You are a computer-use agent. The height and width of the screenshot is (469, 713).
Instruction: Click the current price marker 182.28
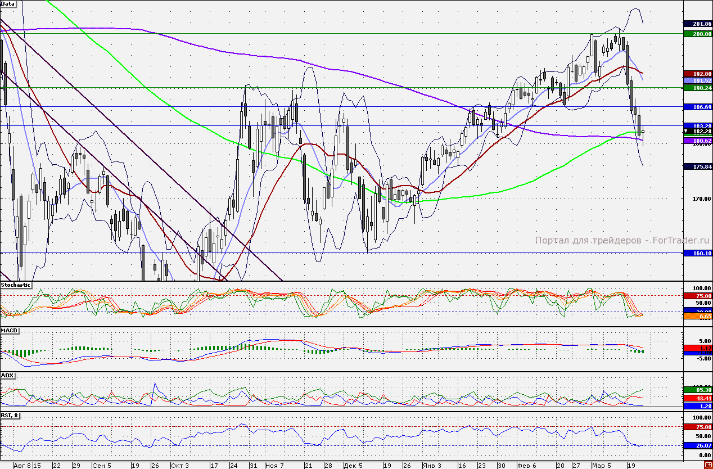coord(698,131)
